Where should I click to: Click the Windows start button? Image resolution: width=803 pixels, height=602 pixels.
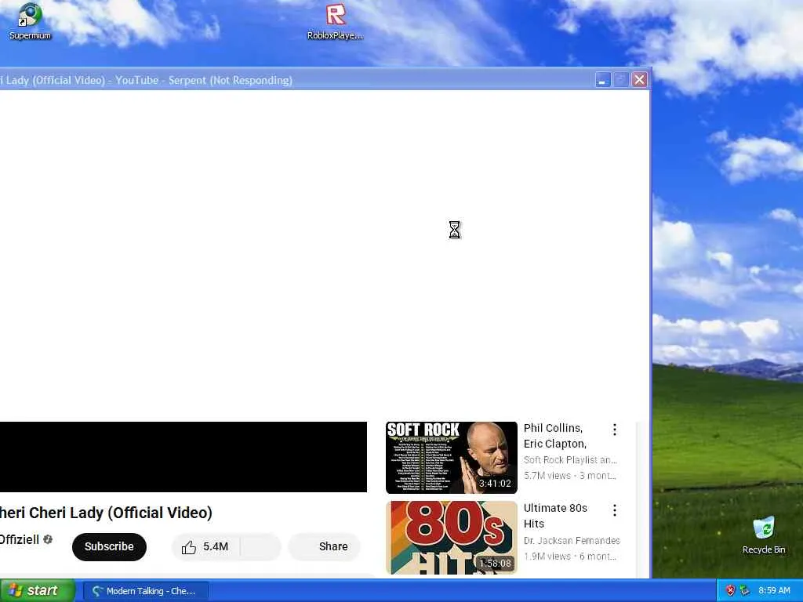point(38,590)
